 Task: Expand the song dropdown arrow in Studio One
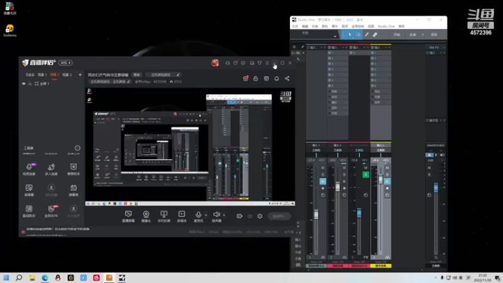pyautogui.click(x=423, y=35)
